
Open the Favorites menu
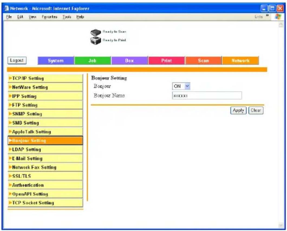[x=50, y=17]
